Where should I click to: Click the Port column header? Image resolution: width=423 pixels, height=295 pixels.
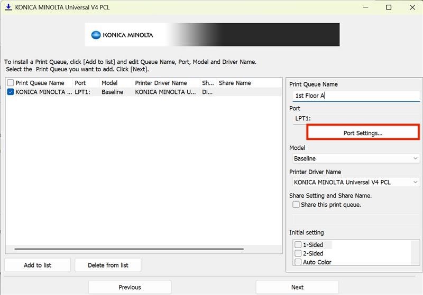80,83
